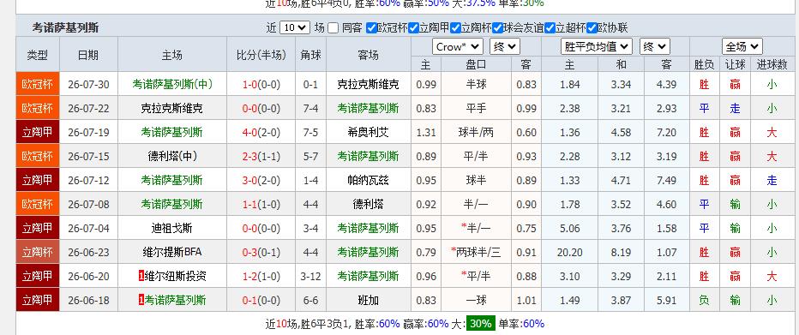799x335 pixels.
Task: Click 走 in the 进球数 column
Action: [x=772, y=180]
